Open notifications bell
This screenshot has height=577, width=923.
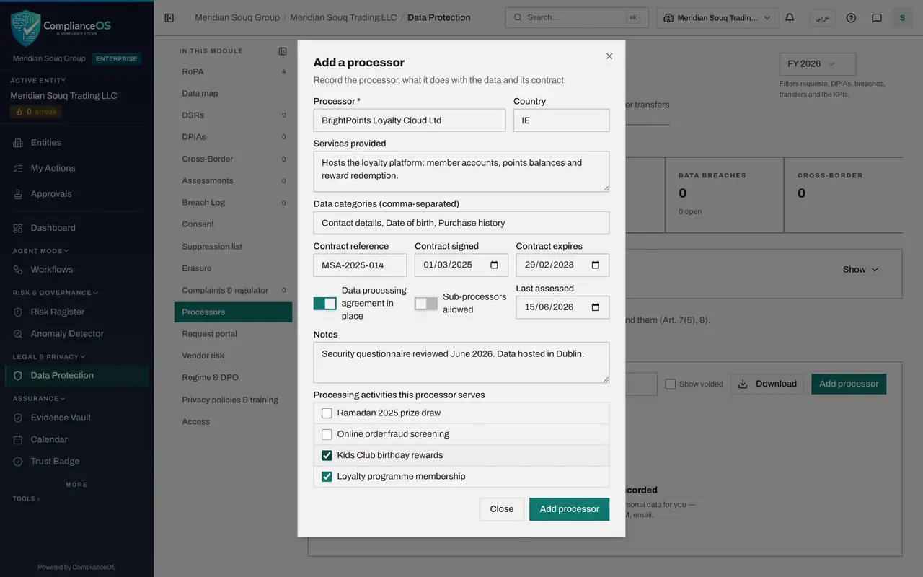pyautogui.click(x=790, y=18)
